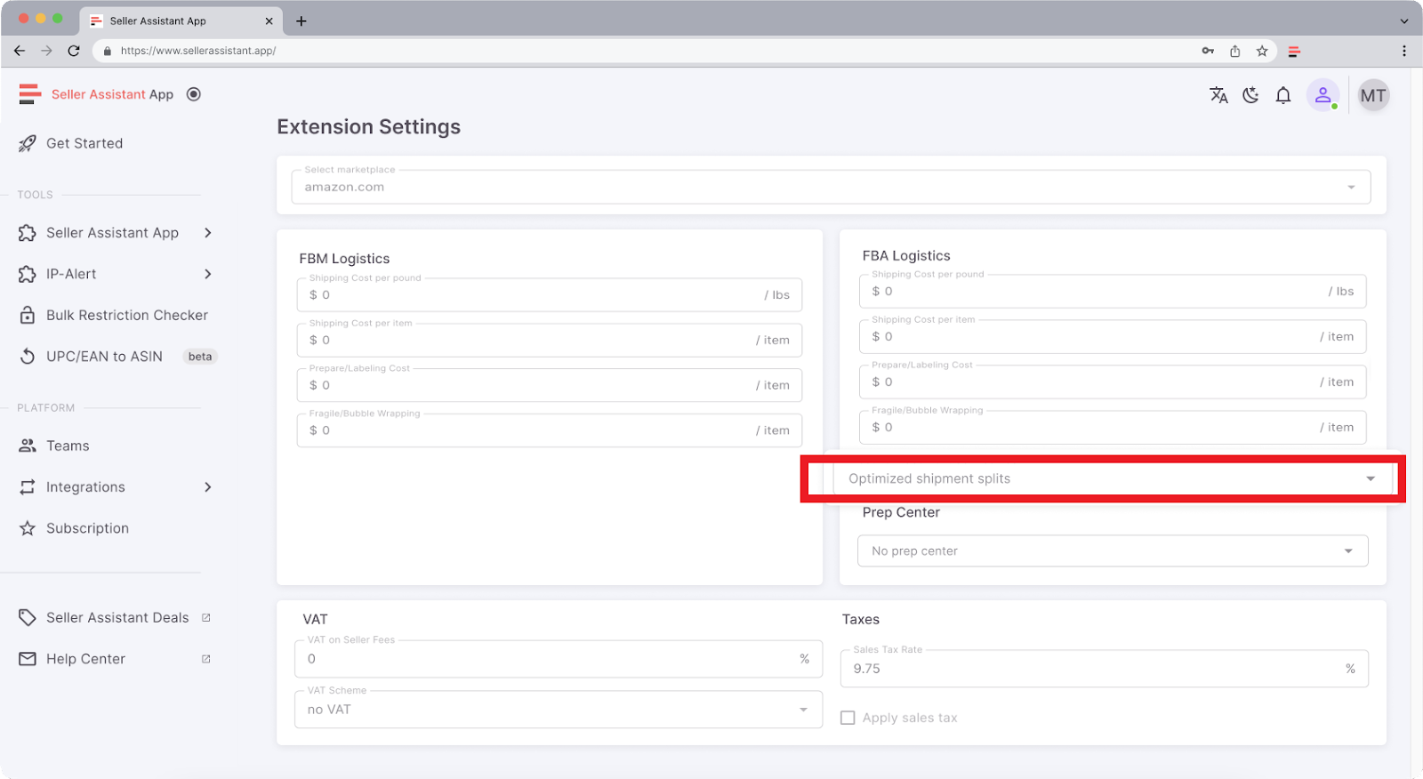1423x779 pixels.
Task: Click the Seller Assistant App brand name
Action: pos(113,94)
